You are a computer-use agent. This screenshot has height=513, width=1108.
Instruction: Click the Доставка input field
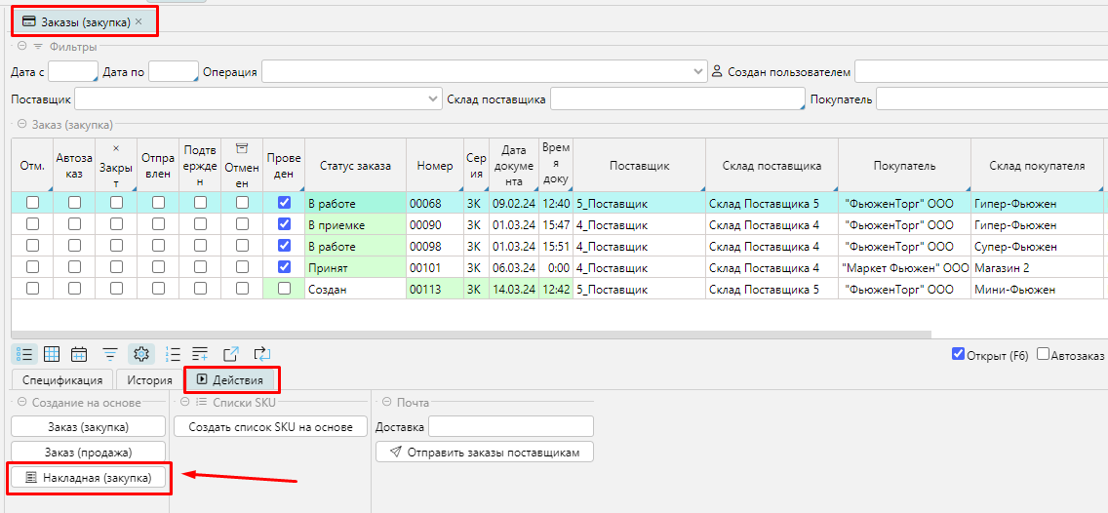[511, 426]
